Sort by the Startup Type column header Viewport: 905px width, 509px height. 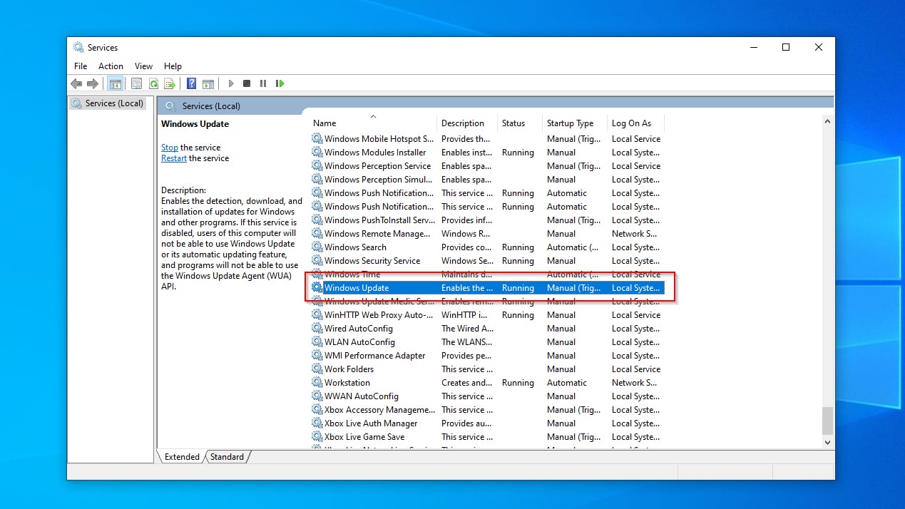pyautogui.click(x=570, y=123)
